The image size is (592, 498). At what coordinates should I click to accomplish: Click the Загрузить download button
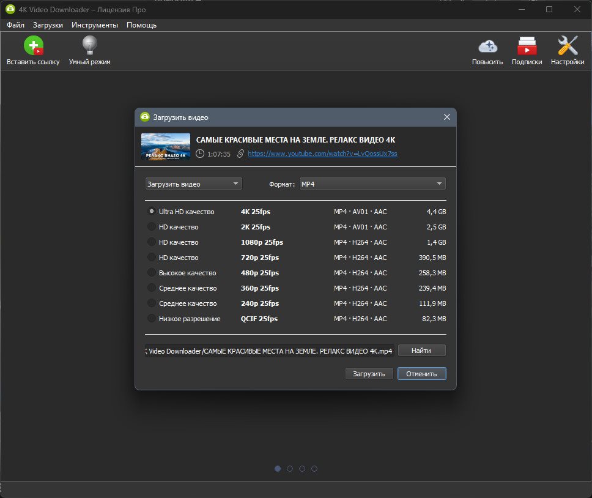369,374
